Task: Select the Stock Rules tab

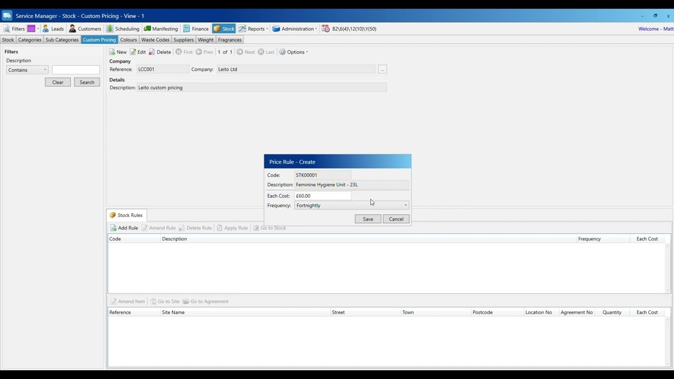Action: pos(126,215)
